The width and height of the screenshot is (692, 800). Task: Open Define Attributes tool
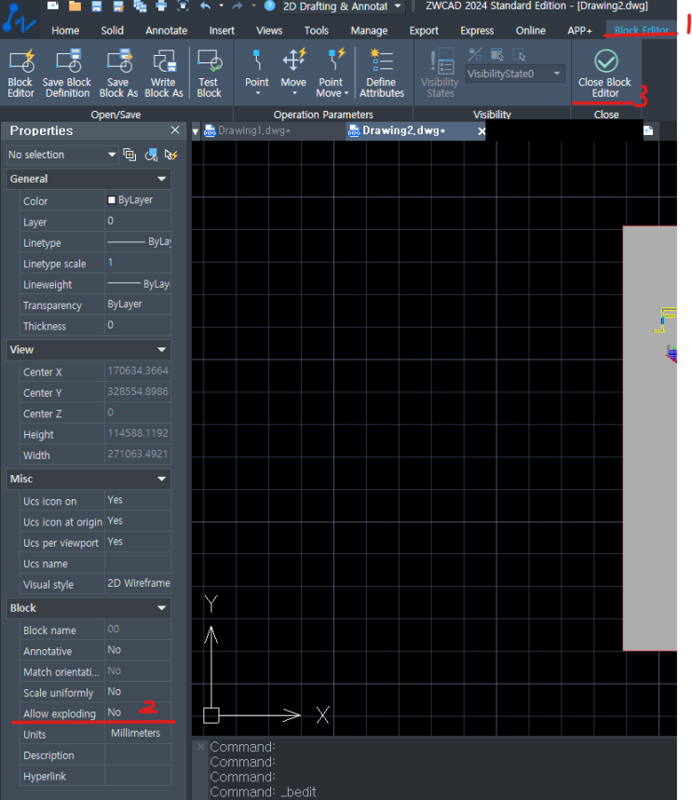click(382, 73)
